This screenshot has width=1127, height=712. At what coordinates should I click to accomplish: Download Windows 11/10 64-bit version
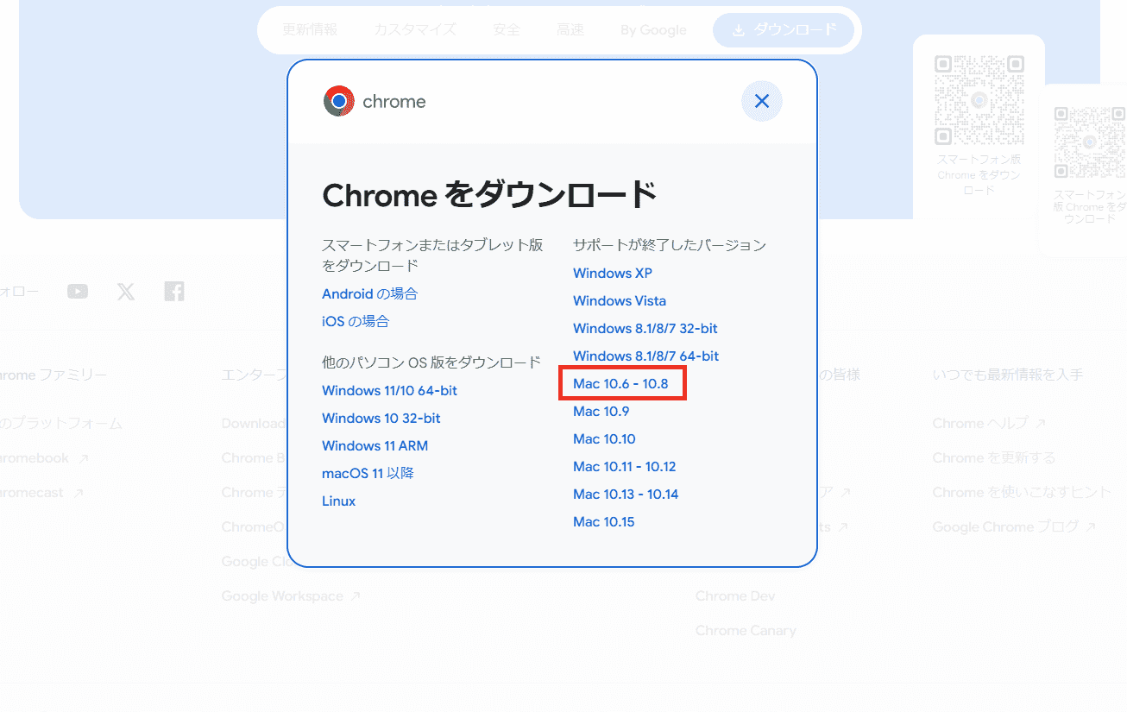point(389,390)
